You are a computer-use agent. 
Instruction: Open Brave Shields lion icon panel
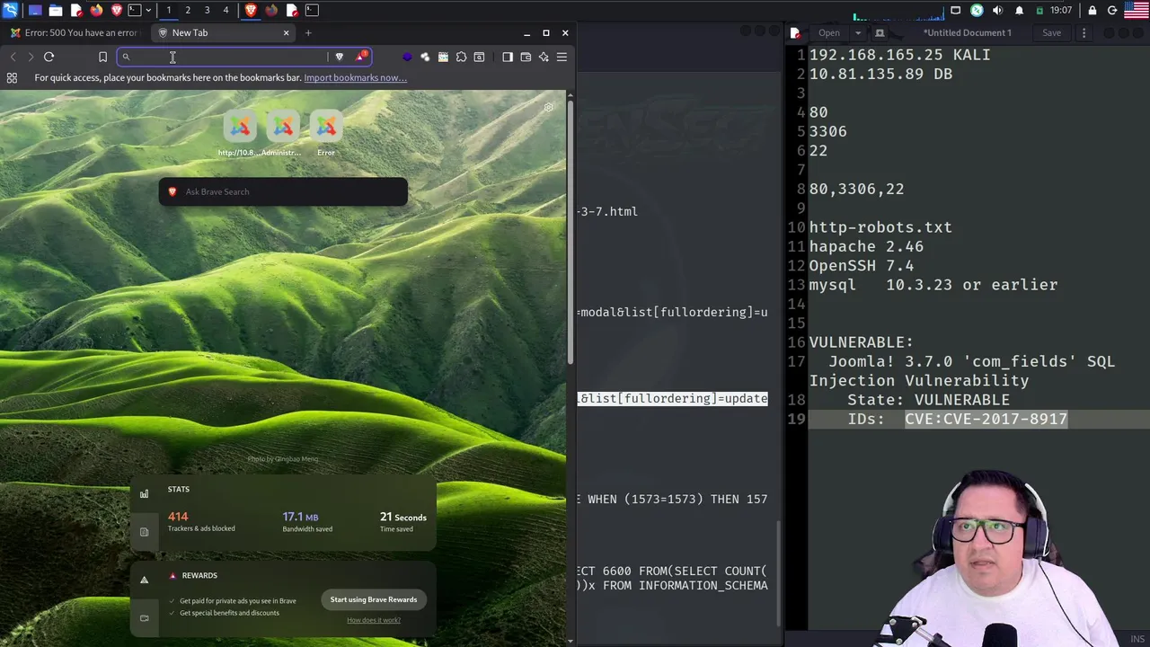[x=339, y=57]
